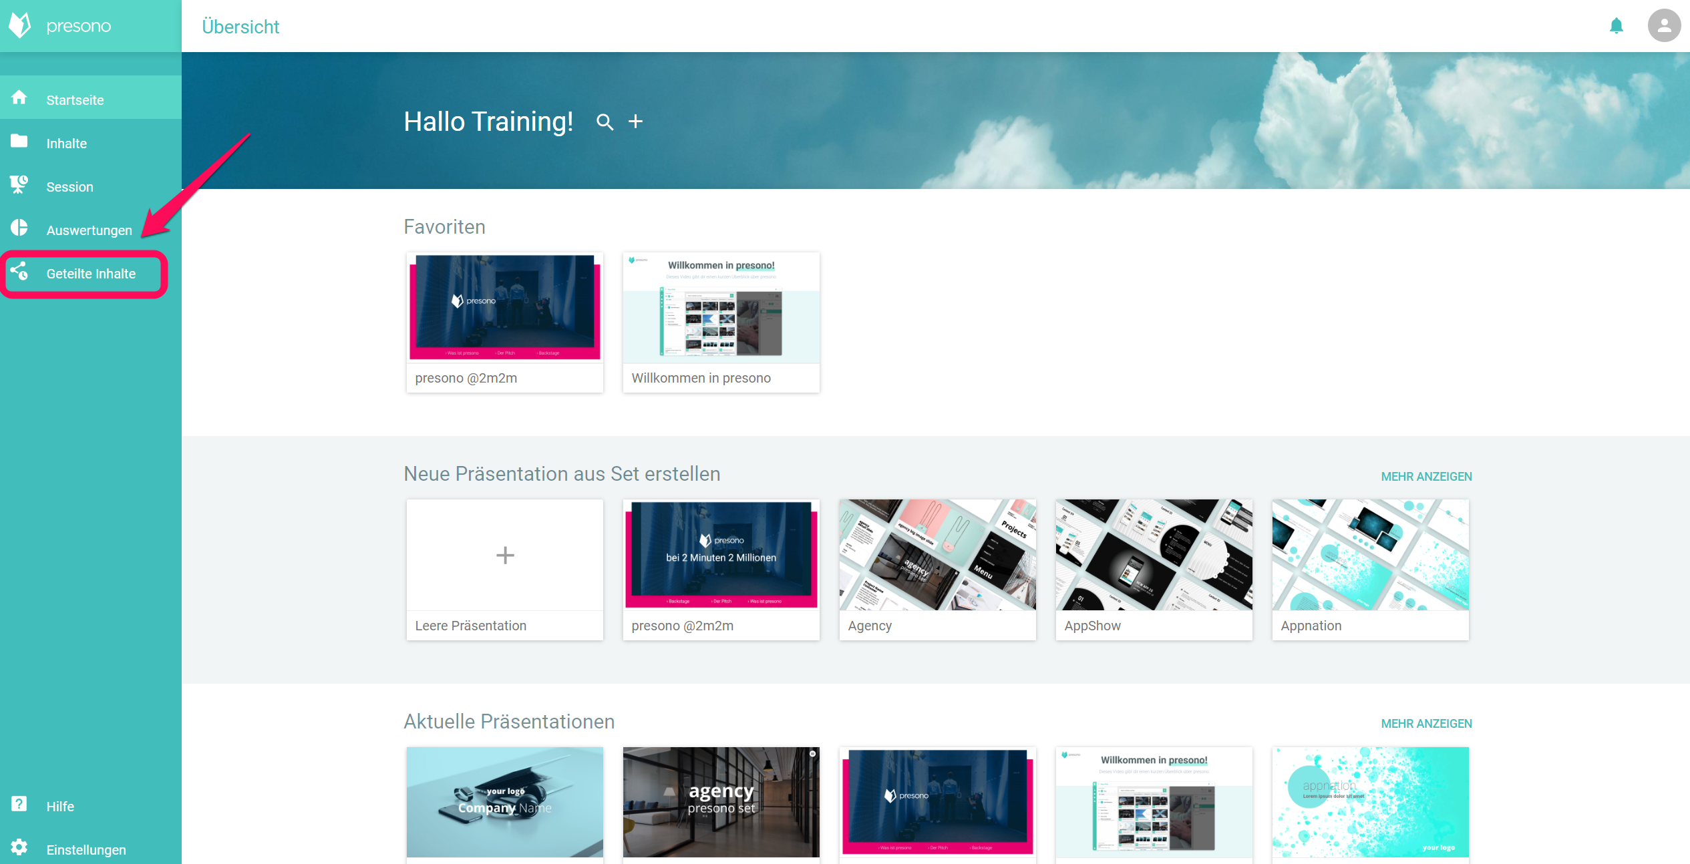Click the AppShow card label
The width and height of the screenshot is (1690, 864).
(1093, 626)
